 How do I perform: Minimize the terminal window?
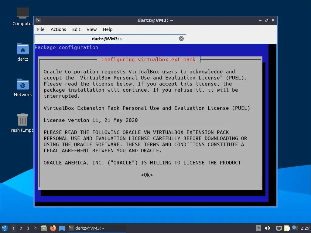(x=260, y=20)
